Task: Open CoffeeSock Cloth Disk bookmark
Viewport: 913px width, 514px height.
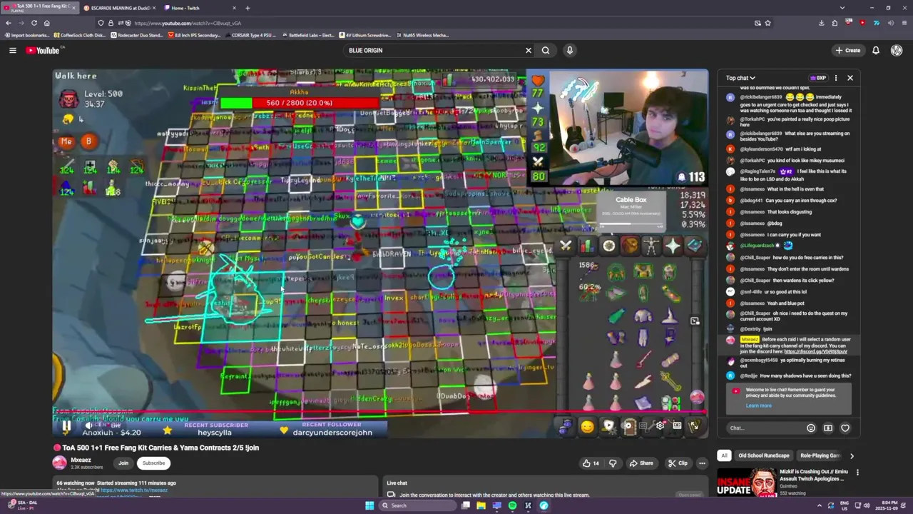Action: pyautogui.click(x=79, y=35)
